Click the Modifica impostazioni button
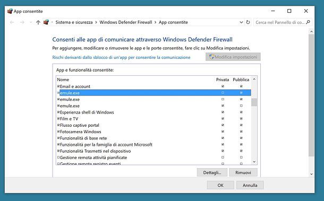Screen dimensions: 324x201 (x=233, y=57)
